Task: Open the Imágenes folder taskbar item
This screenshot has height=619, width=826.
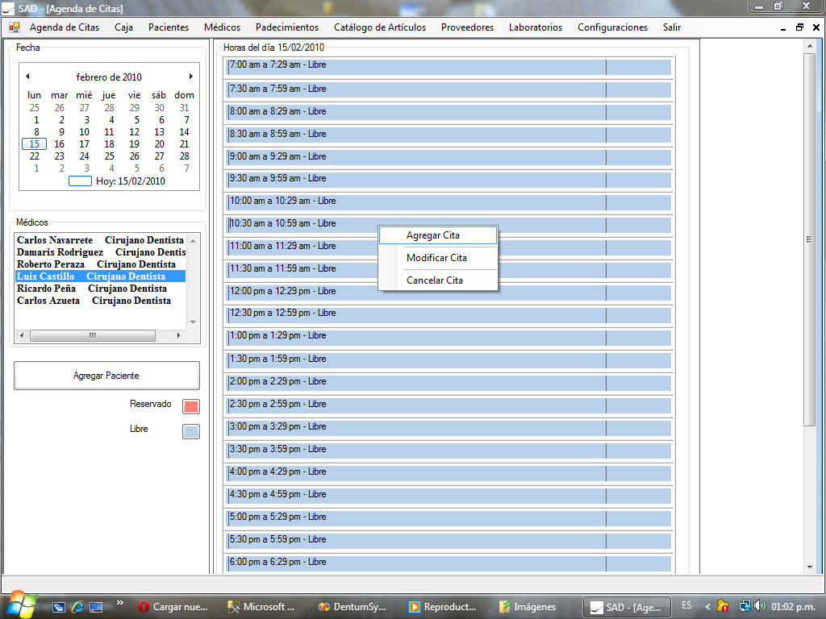Action: tap(528, 607)
